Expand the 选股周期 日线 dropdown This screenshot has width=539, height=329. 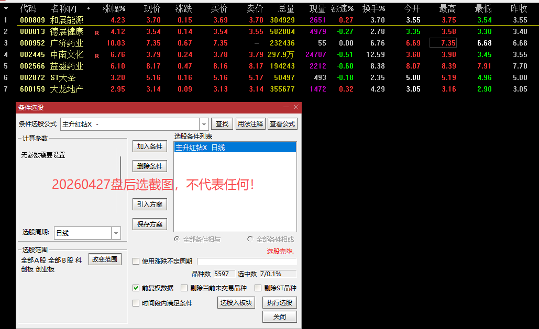tap(115, 233)
